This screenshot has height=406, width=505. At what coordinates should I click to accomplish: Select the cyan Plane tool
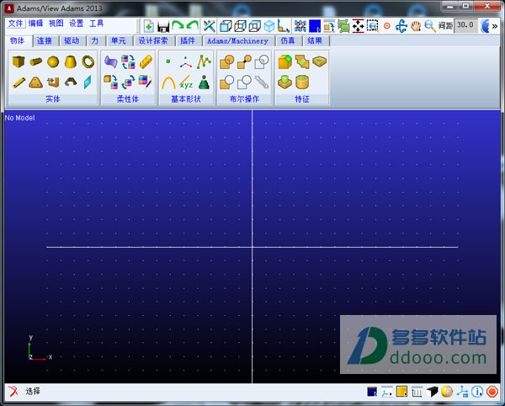coord(88,83)
